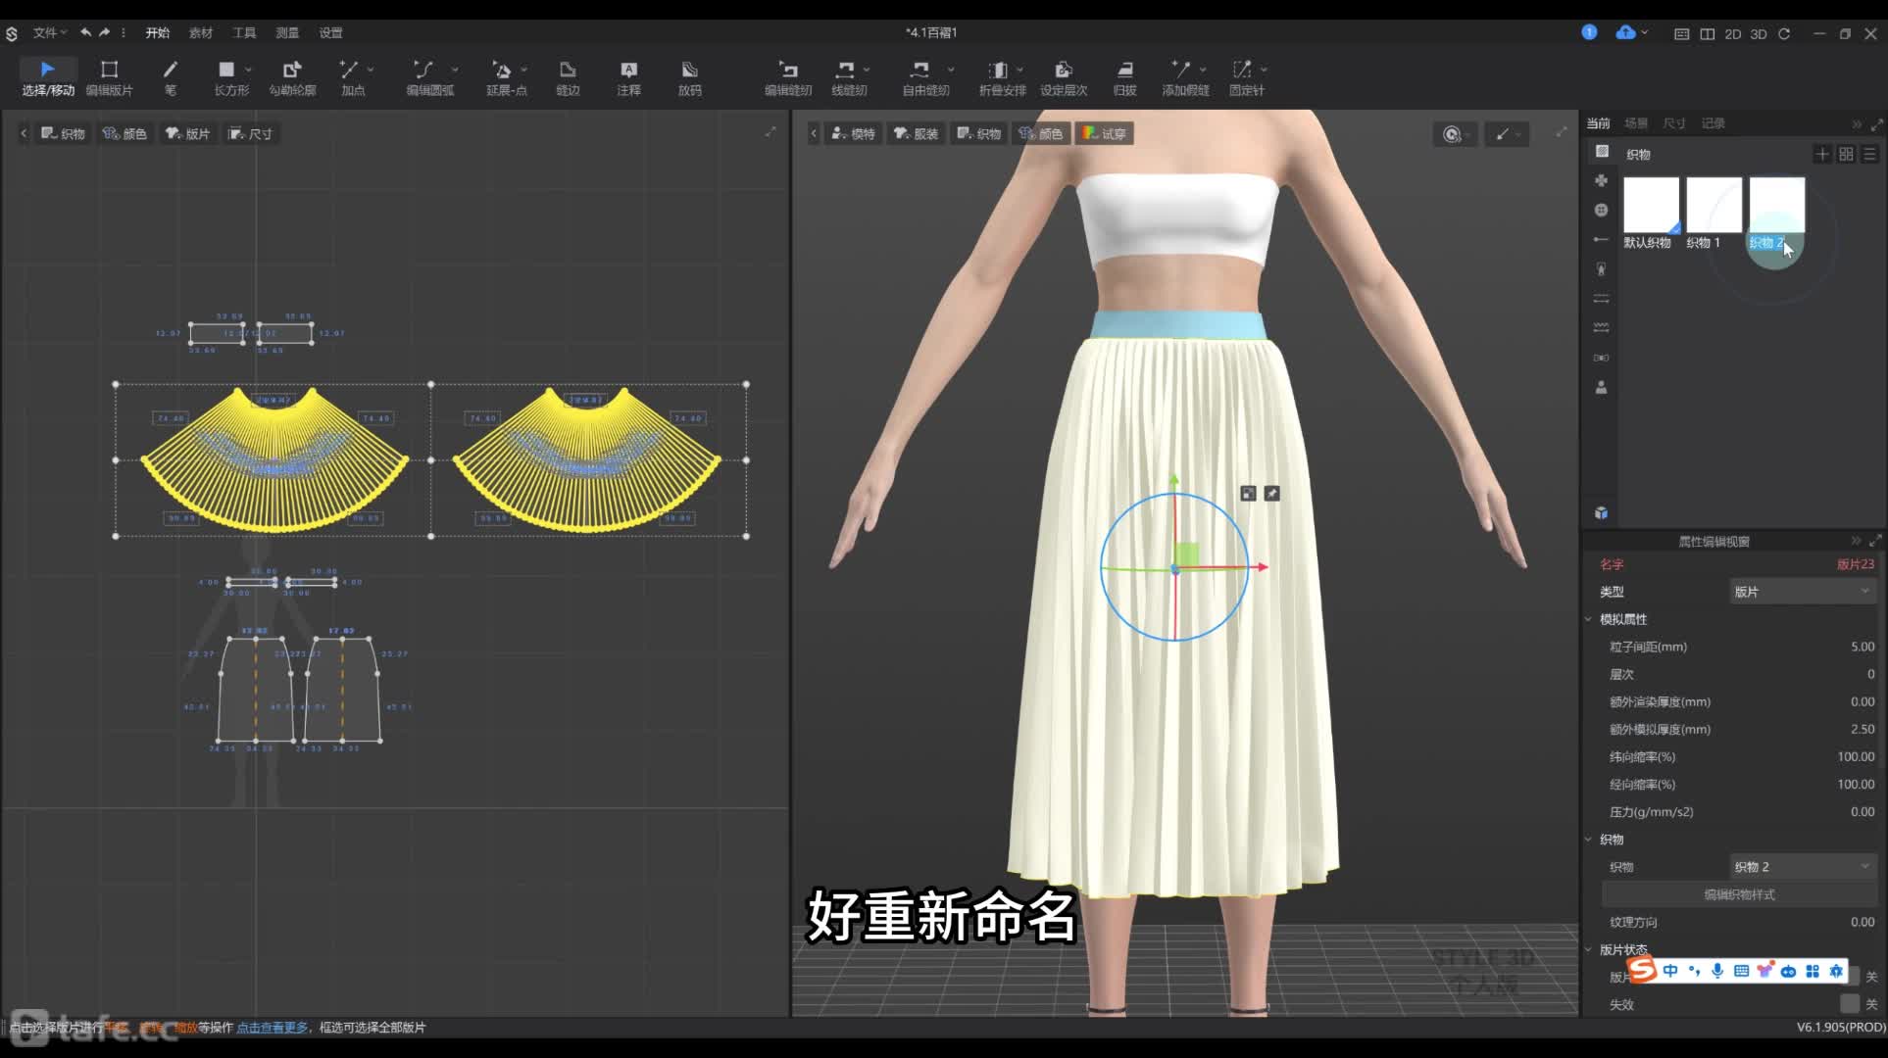Open the 设置 menu tab
1888x1058 pixels.
[330, 32]
